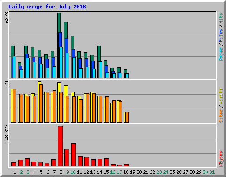226x177 pixels.
Task: Click day 21 on the x-axis
Action: pos(146,172)
